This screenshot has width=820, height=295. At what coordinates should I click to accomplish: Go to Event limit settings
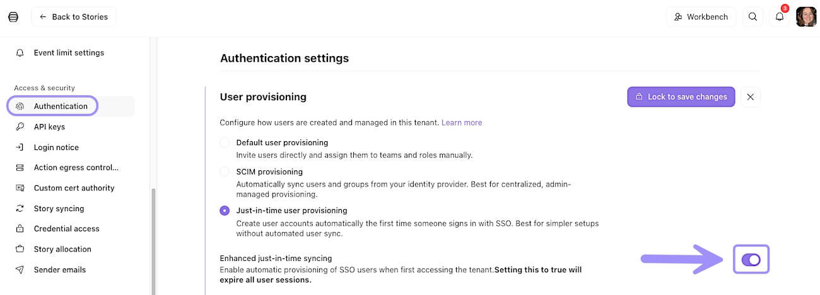click(69, 53)
